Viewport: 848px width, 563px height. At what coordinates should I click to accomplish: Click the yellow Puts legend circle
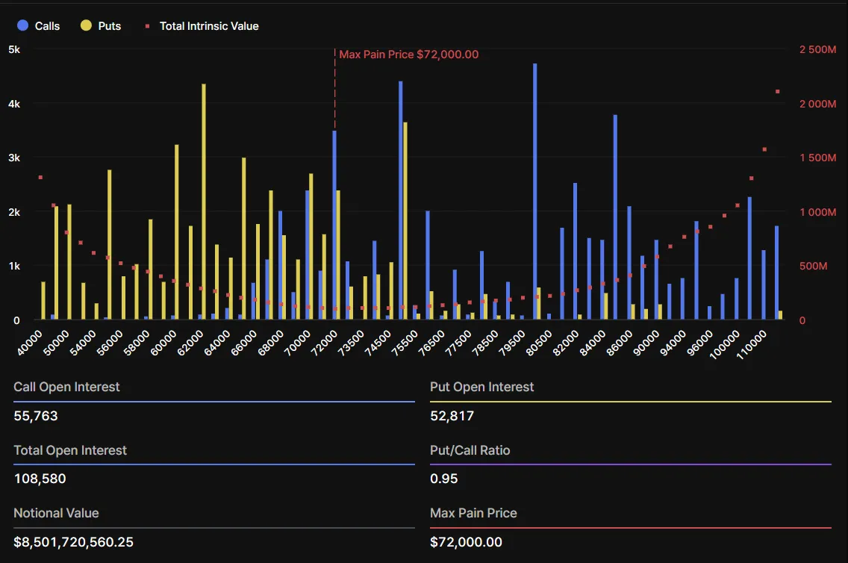point(86,26)
